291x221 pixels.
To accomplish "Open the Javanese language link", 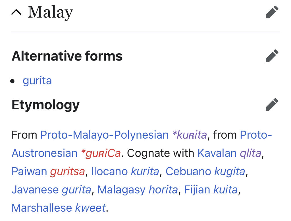I will click(35, 190).
